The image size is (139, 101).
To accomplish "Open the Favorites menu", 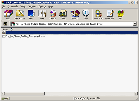I will (32, 6).
